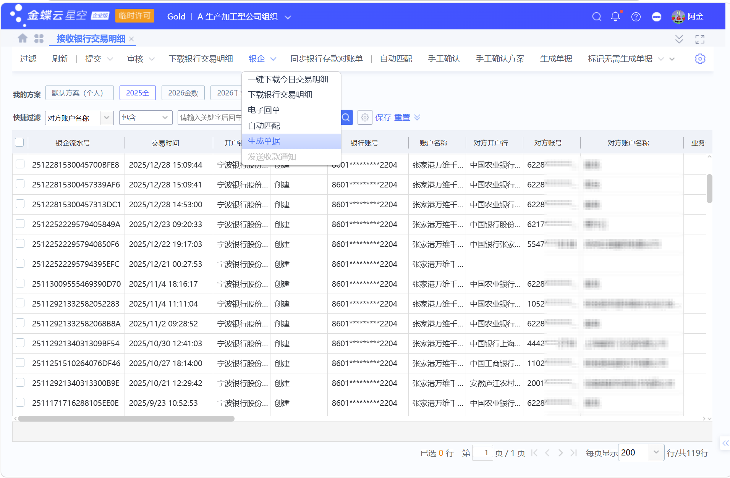Check row 2511292133258205​2283
Viewport: 730px width, 478px height.
20,303
